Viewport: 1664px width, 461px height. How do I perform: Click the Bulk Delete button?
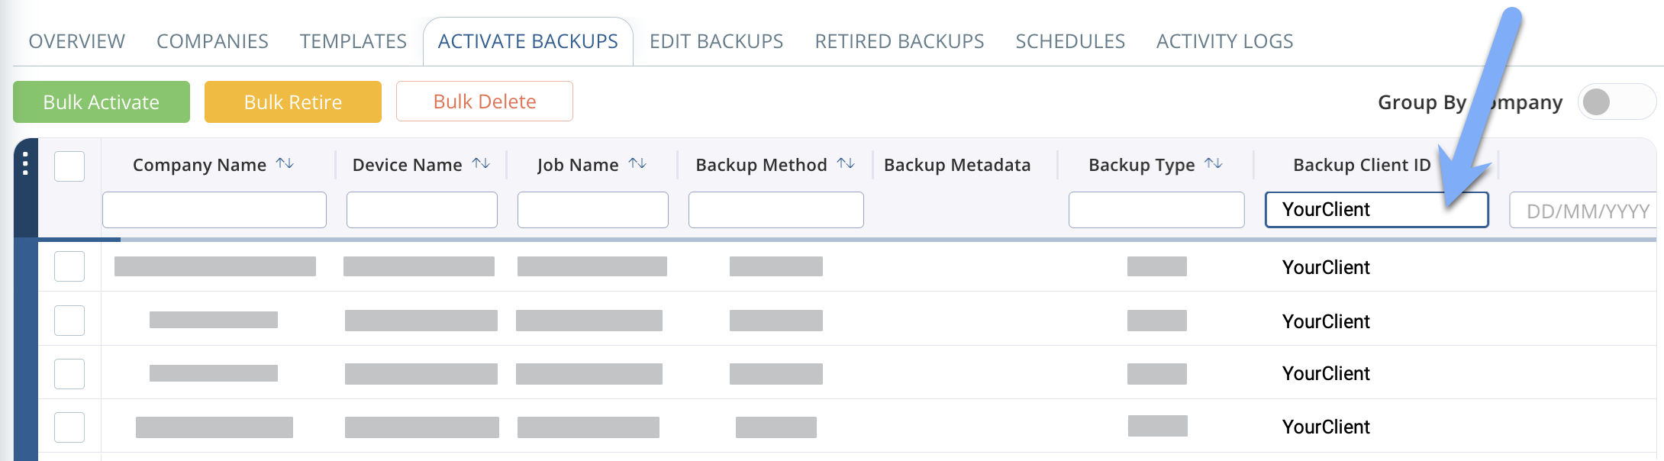click(x=485, y=102)
